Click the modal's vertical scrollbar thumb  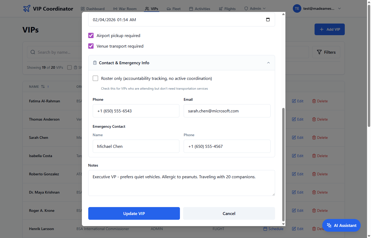283,164
